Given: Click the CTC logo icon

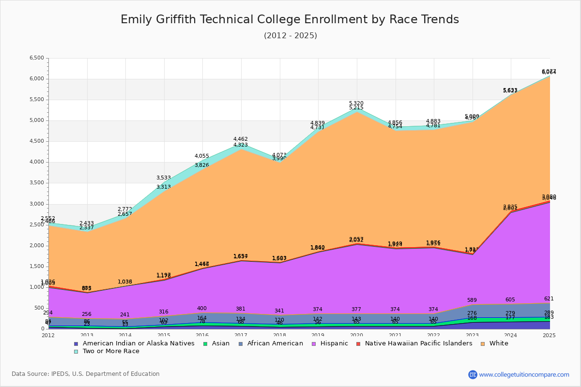Looking at the screenshot, I should click(473, 374).
